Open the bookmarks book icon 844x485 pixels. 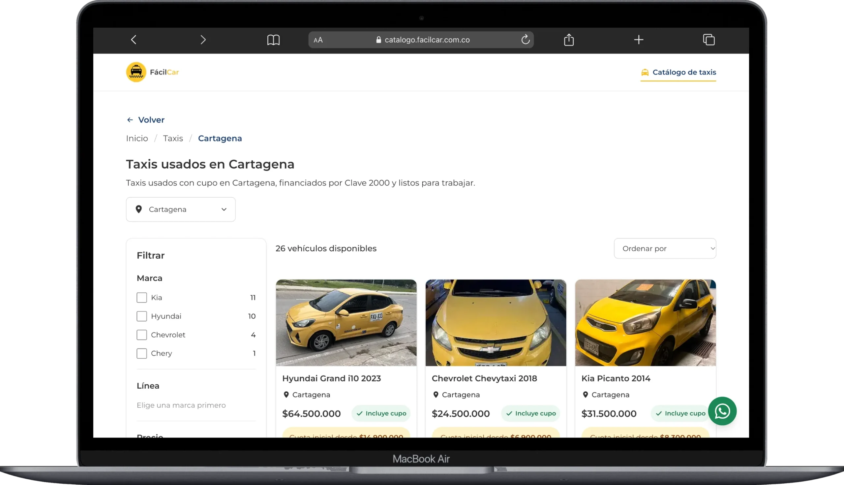[273, 40]
